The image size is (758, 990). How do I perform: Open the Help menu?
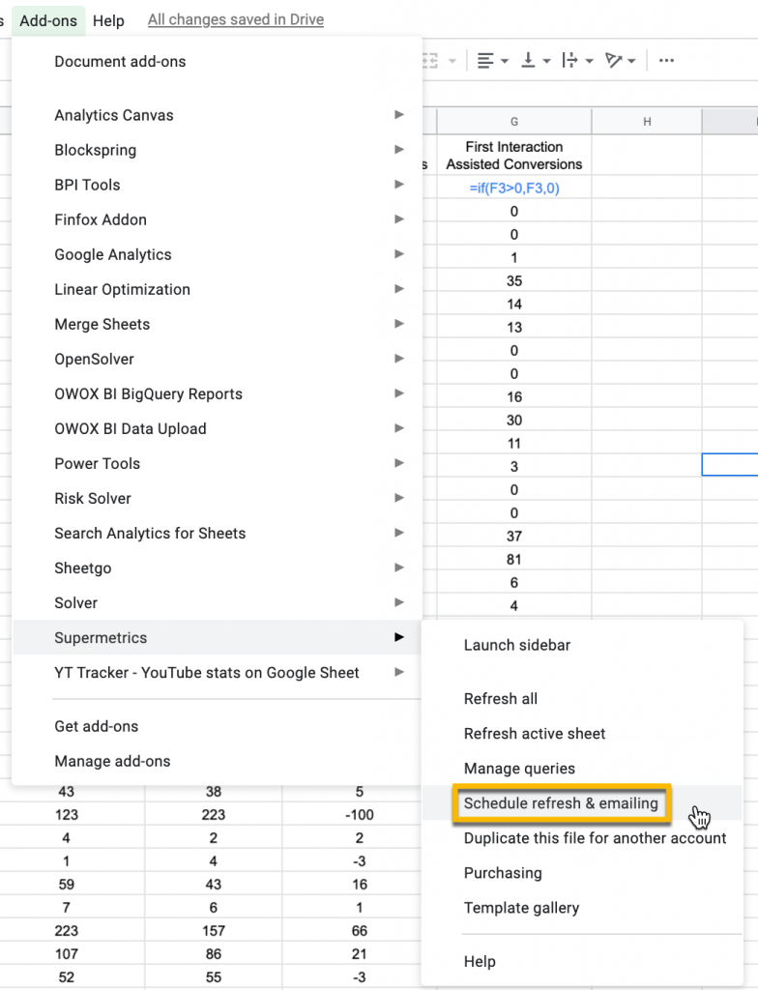click(x=108, y=19)
